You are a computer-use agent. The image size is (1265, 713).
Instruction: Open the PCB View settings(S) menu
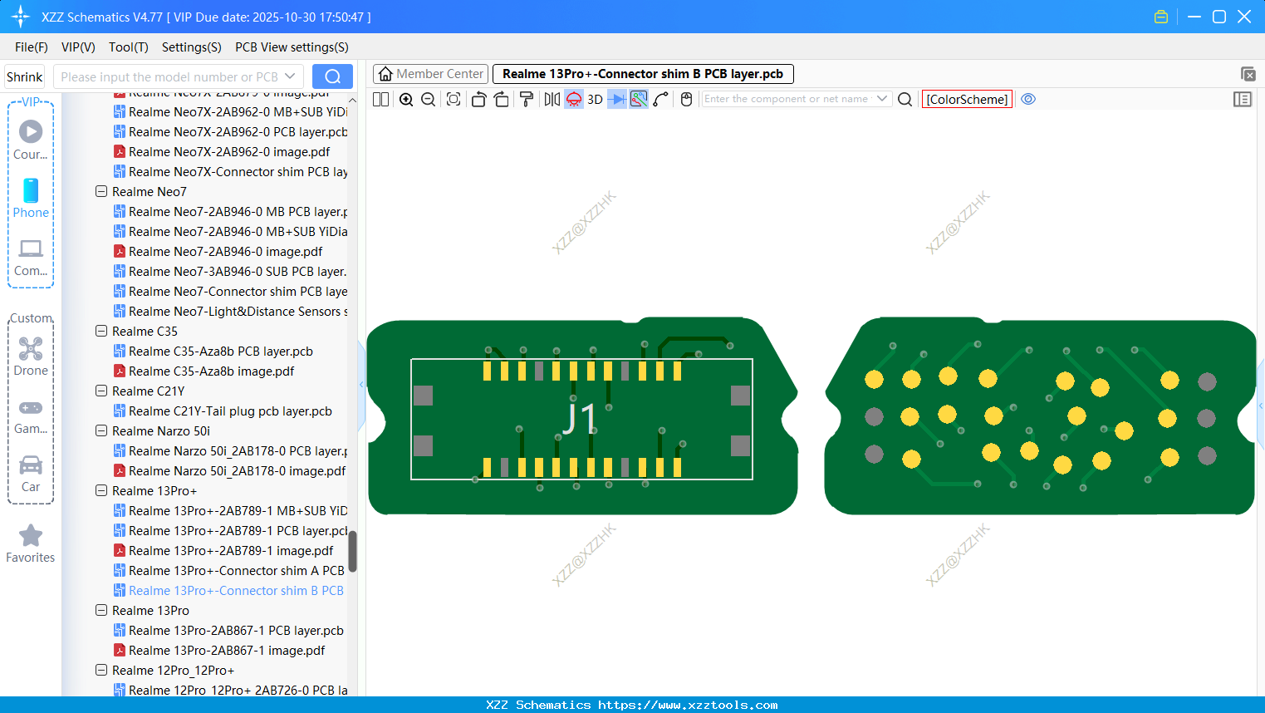(x=292, y=47)
